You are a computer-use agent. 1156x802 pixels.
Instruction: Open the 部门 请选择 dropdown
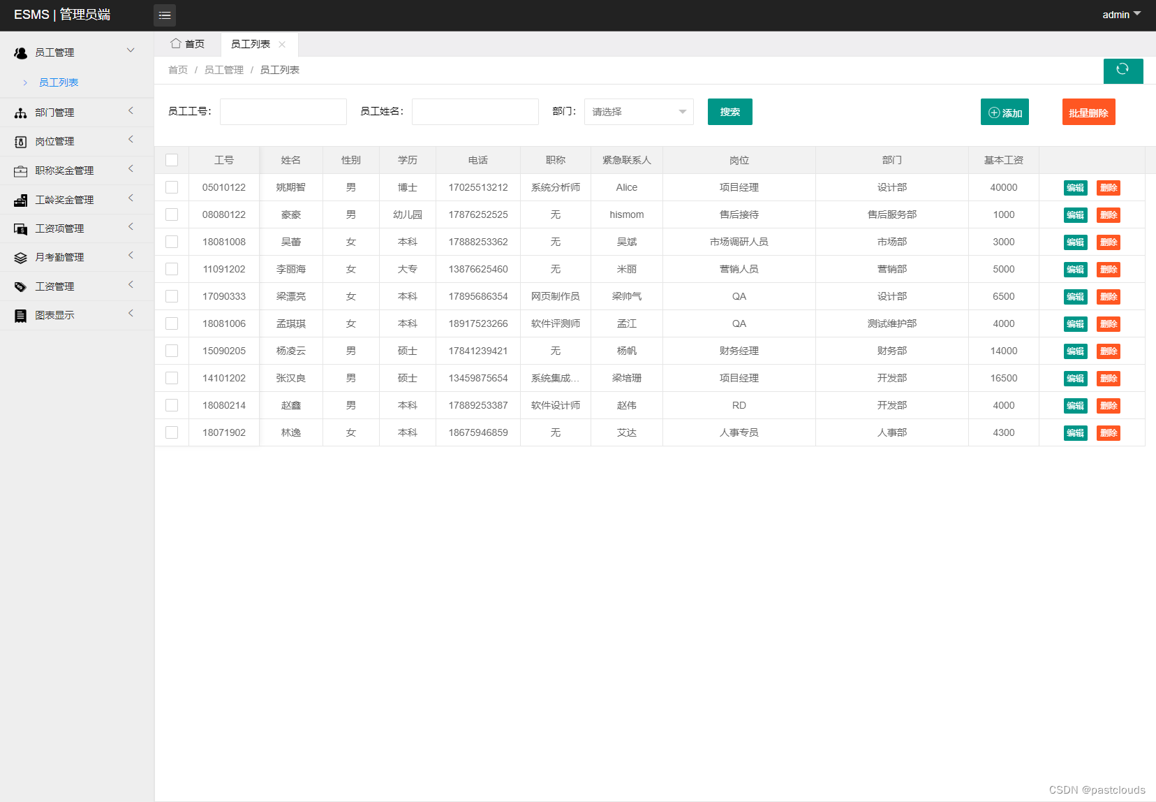coord(639,112)
